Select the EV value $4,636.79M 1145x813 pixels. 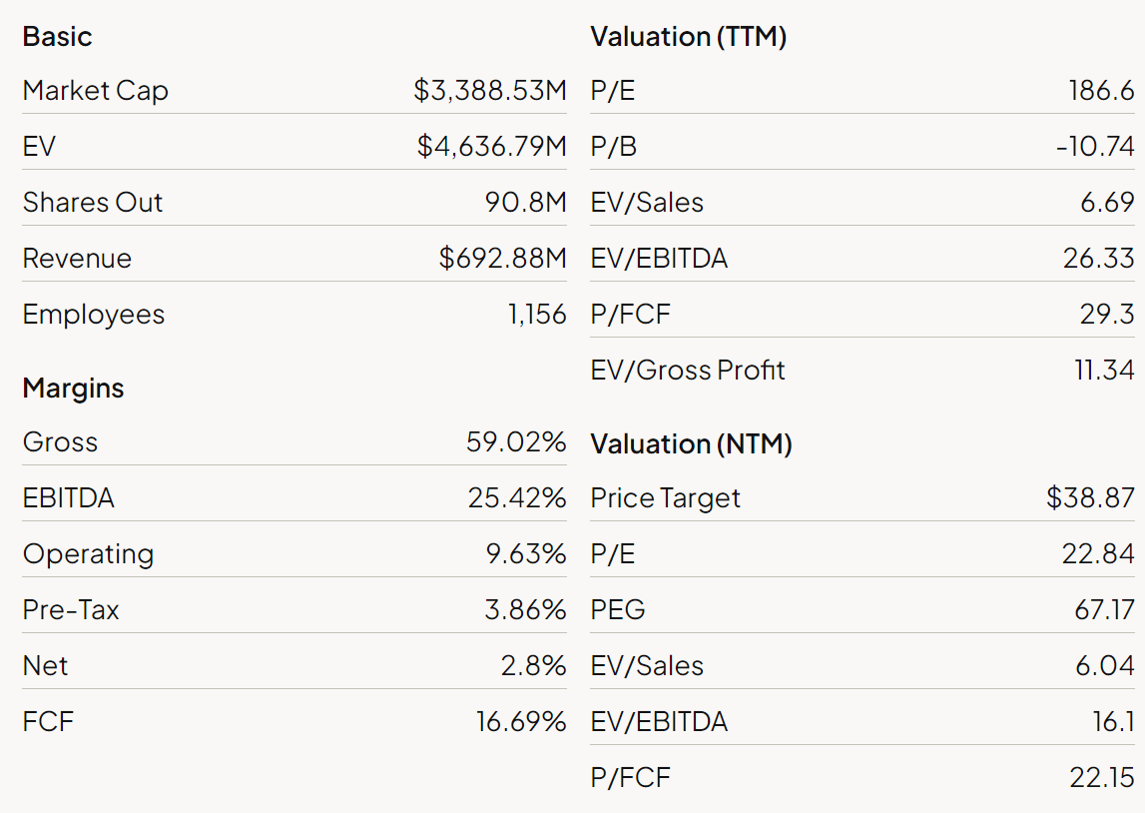tap(491, 147)
